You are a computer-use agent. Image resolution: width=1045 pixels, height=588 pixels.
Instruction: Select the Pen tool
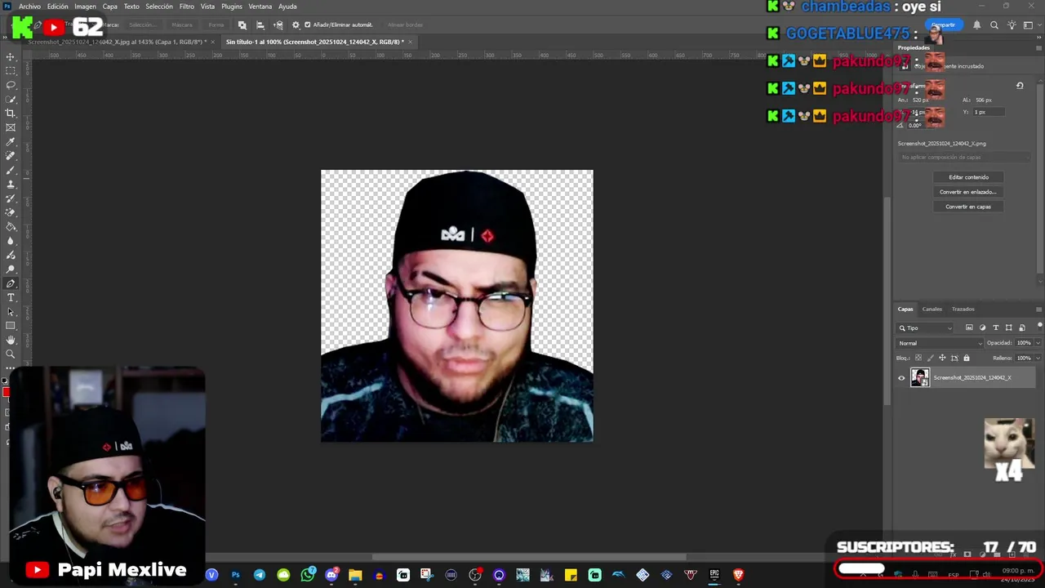(11, 283)
